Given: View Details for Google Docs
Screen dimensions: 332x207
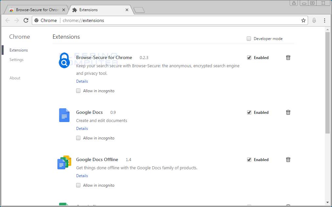Looking at the screenshot, I should coord(82,129).
